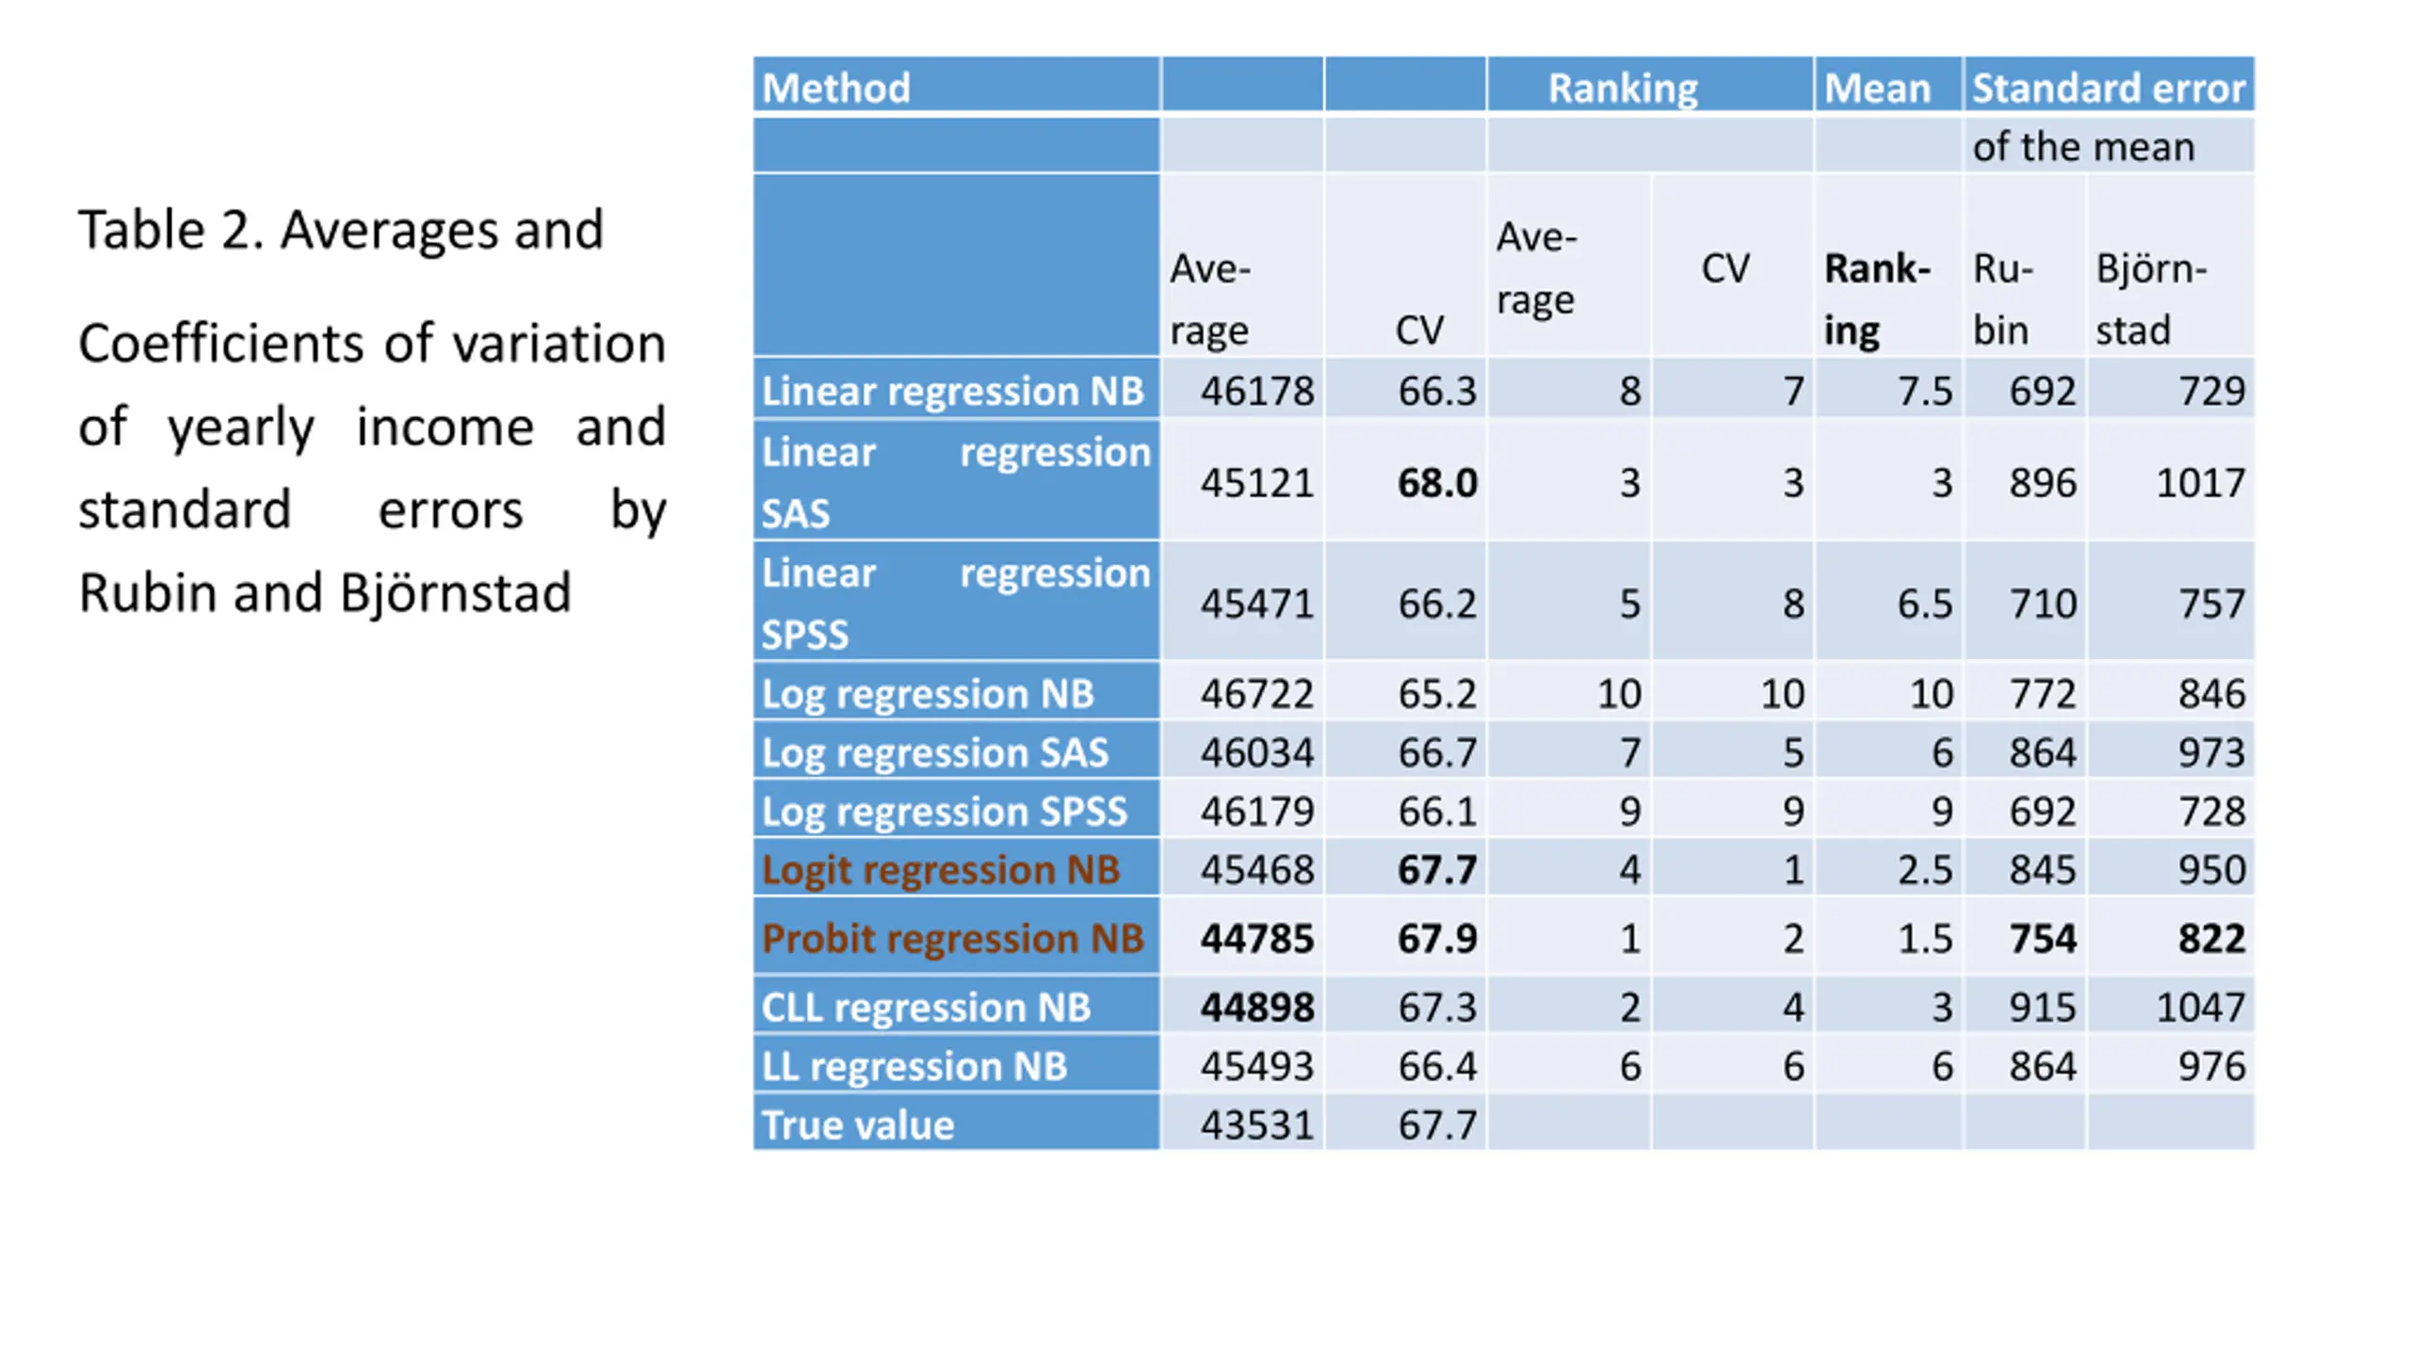Click the 'True value' row label
Image resolution: width=2411 pixels, height=1356 pixels.
(955, 1123)
